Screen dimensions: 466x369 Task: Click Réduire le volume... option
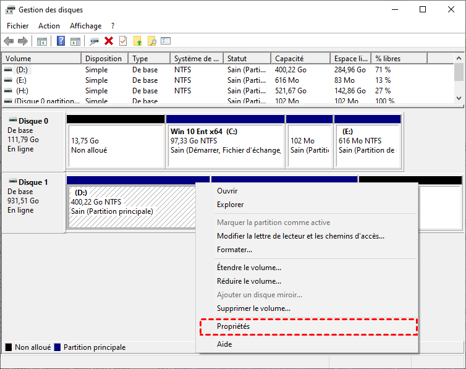(x=248, y=281)
